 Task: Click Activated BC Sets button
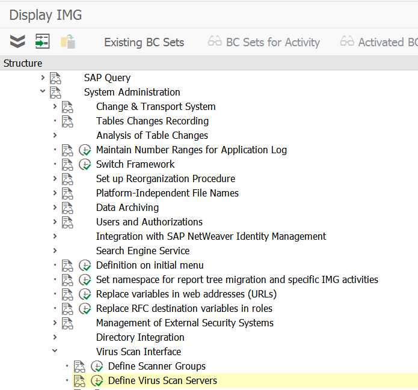click(378, 42)
